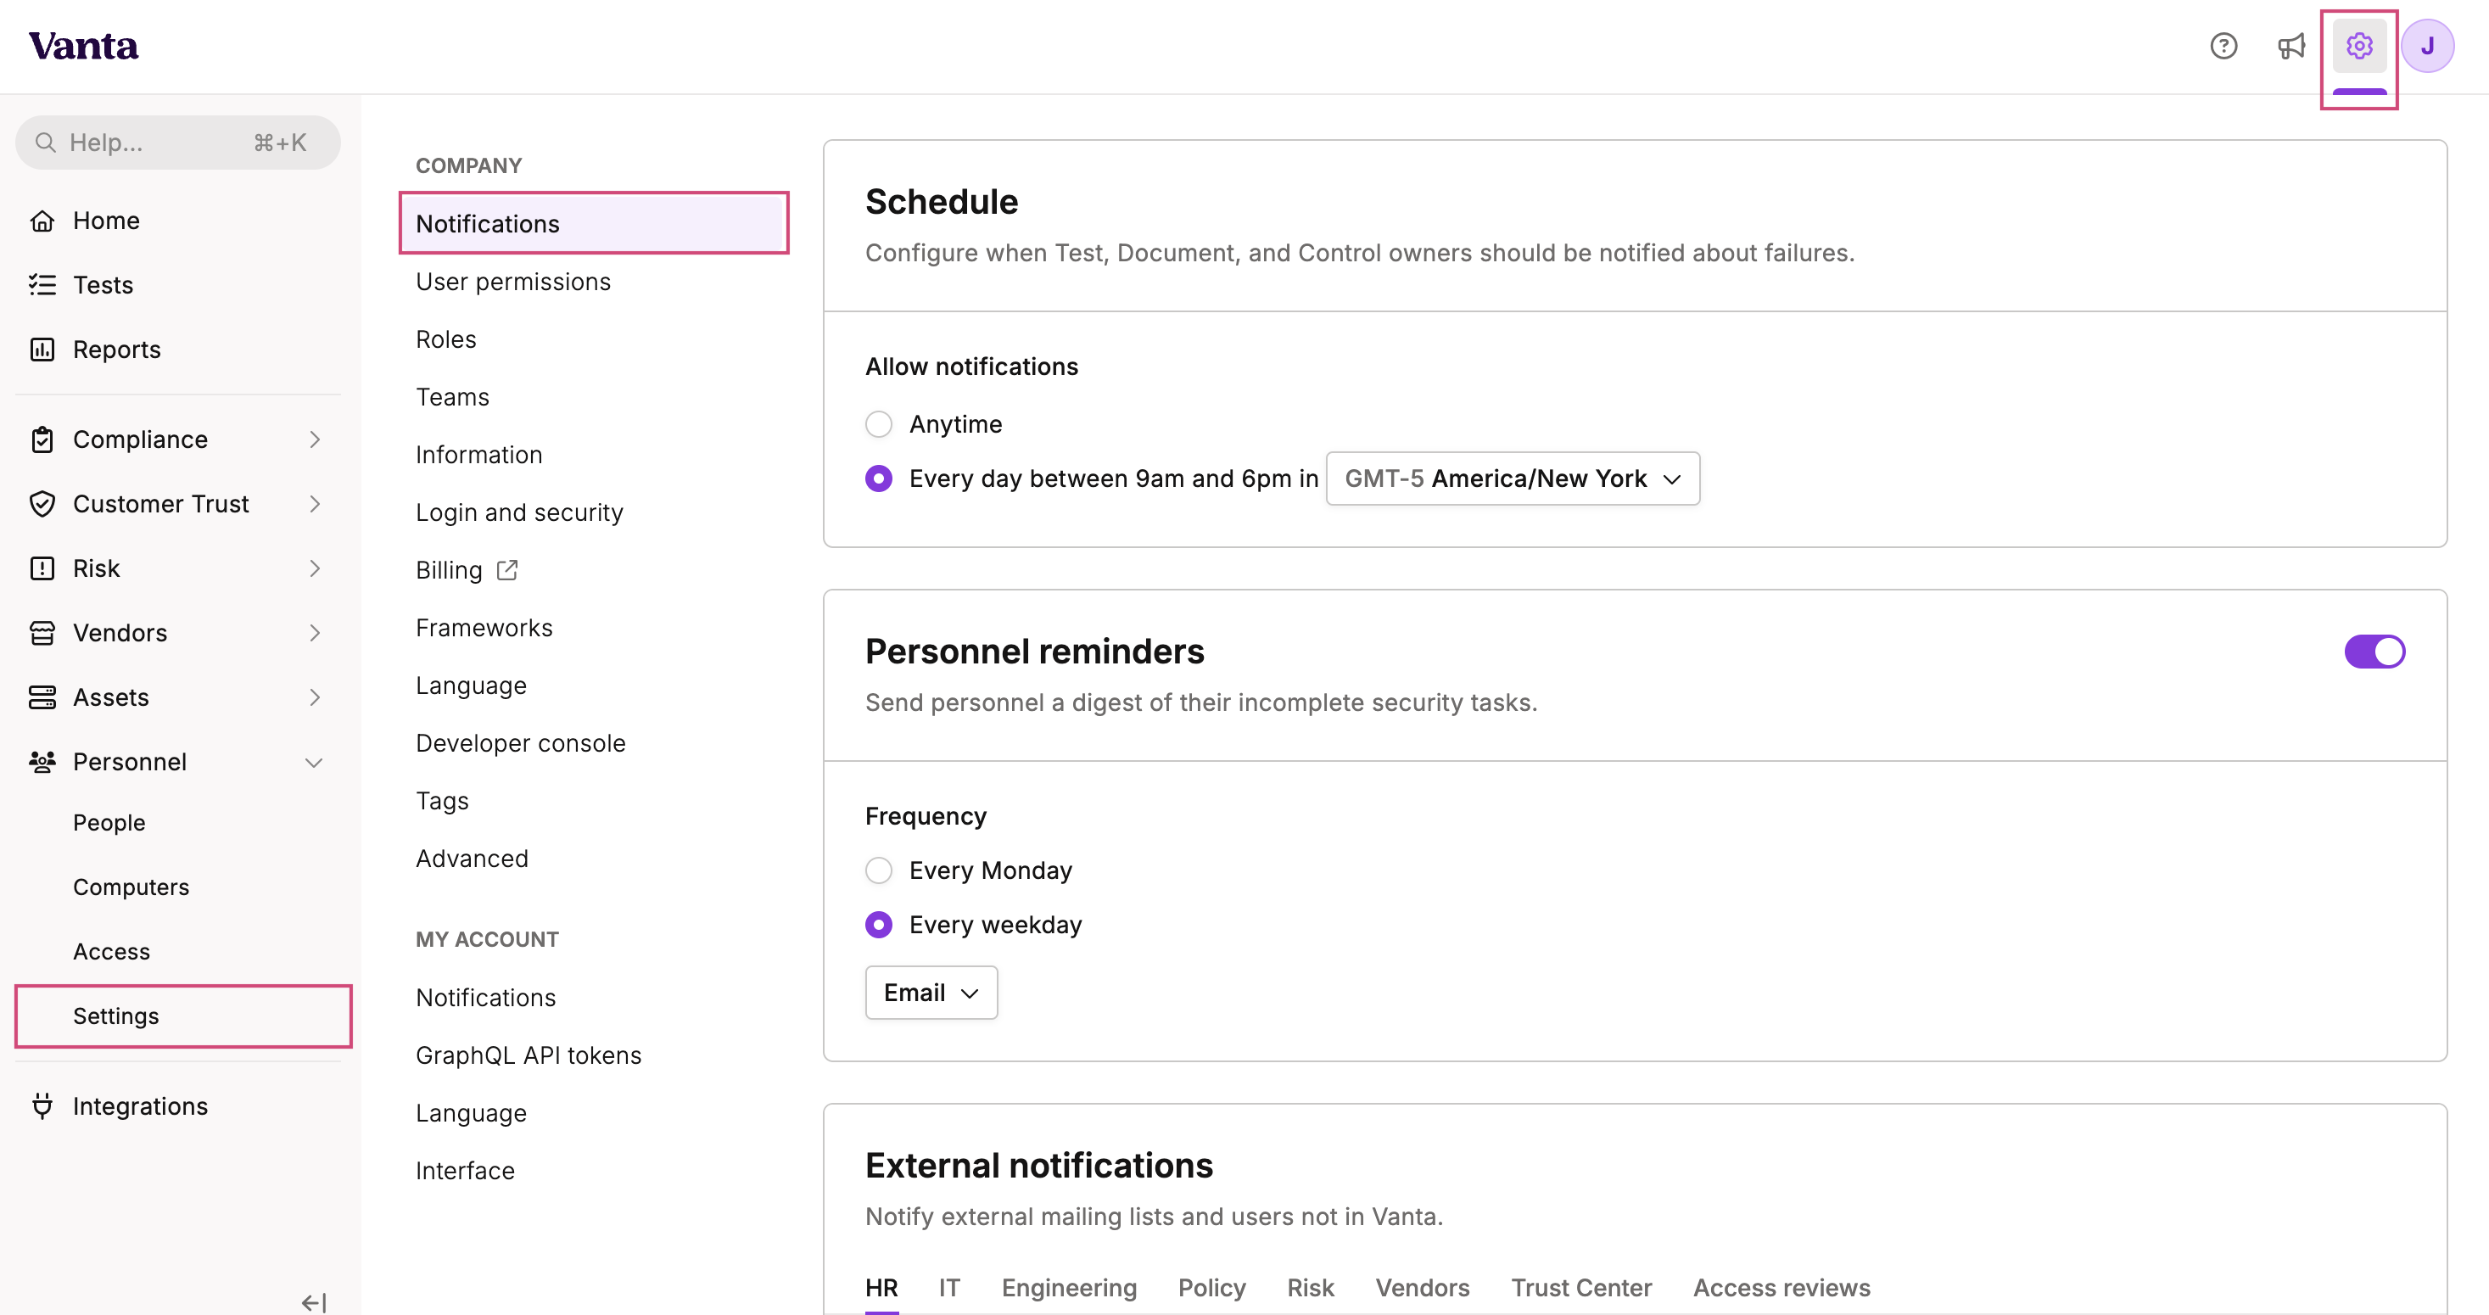Open Login and security settings
The image size is (2489, 1315).
pos(519,512)
